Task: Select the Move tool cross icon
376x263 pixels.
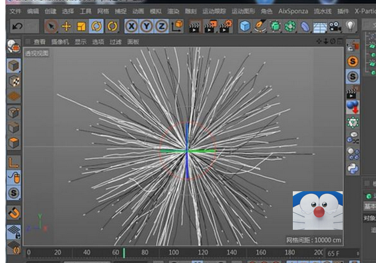Action: [x=67, y=26]
